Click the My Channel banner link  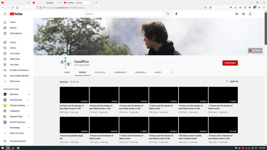coord(255,50)
